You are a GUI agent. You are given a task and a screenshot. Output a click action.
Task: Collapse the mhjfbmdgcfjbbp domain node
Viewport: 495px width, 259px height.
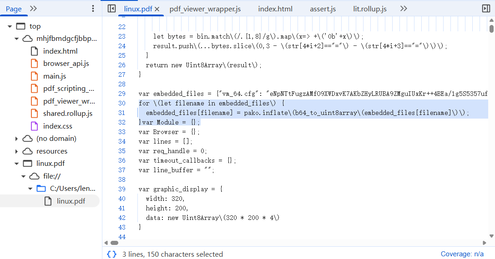point(17,39)
